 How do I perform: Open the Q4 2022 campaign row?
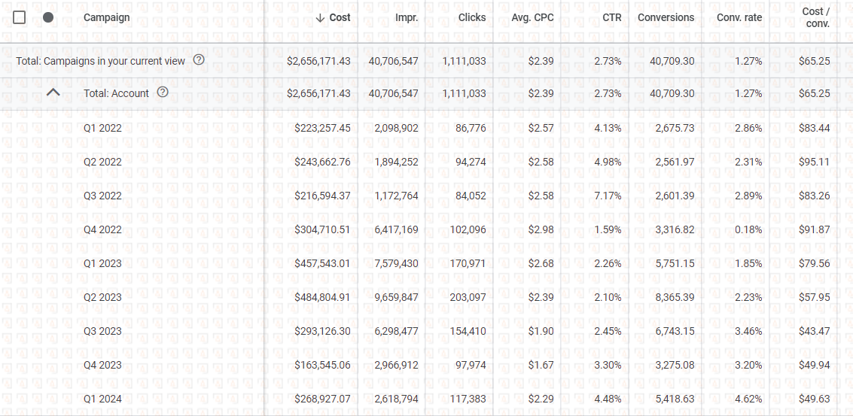[x=102, y=229]
